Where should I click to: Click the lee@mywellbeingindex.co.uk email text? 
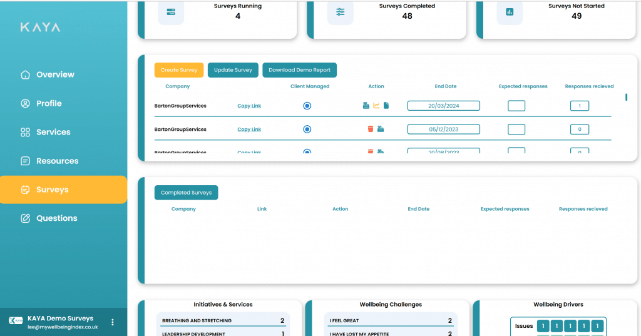(x=63, y=327)
